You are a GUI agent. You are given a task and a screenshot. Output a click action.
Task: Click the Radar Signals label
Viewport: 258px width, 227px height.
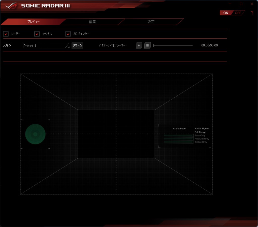(202, 128)
